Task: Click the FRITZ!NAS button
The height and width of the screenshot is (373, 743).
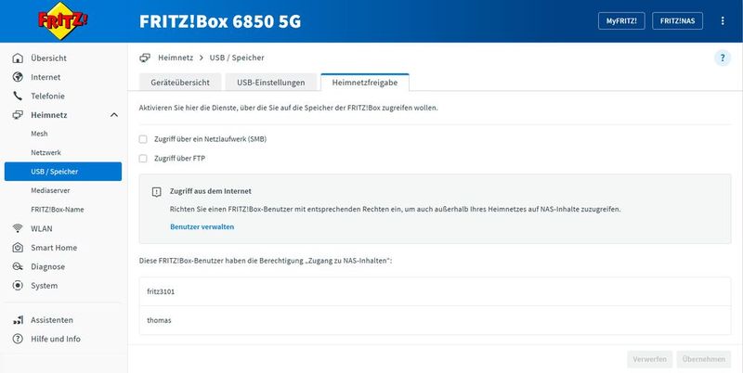Action: 677,20
